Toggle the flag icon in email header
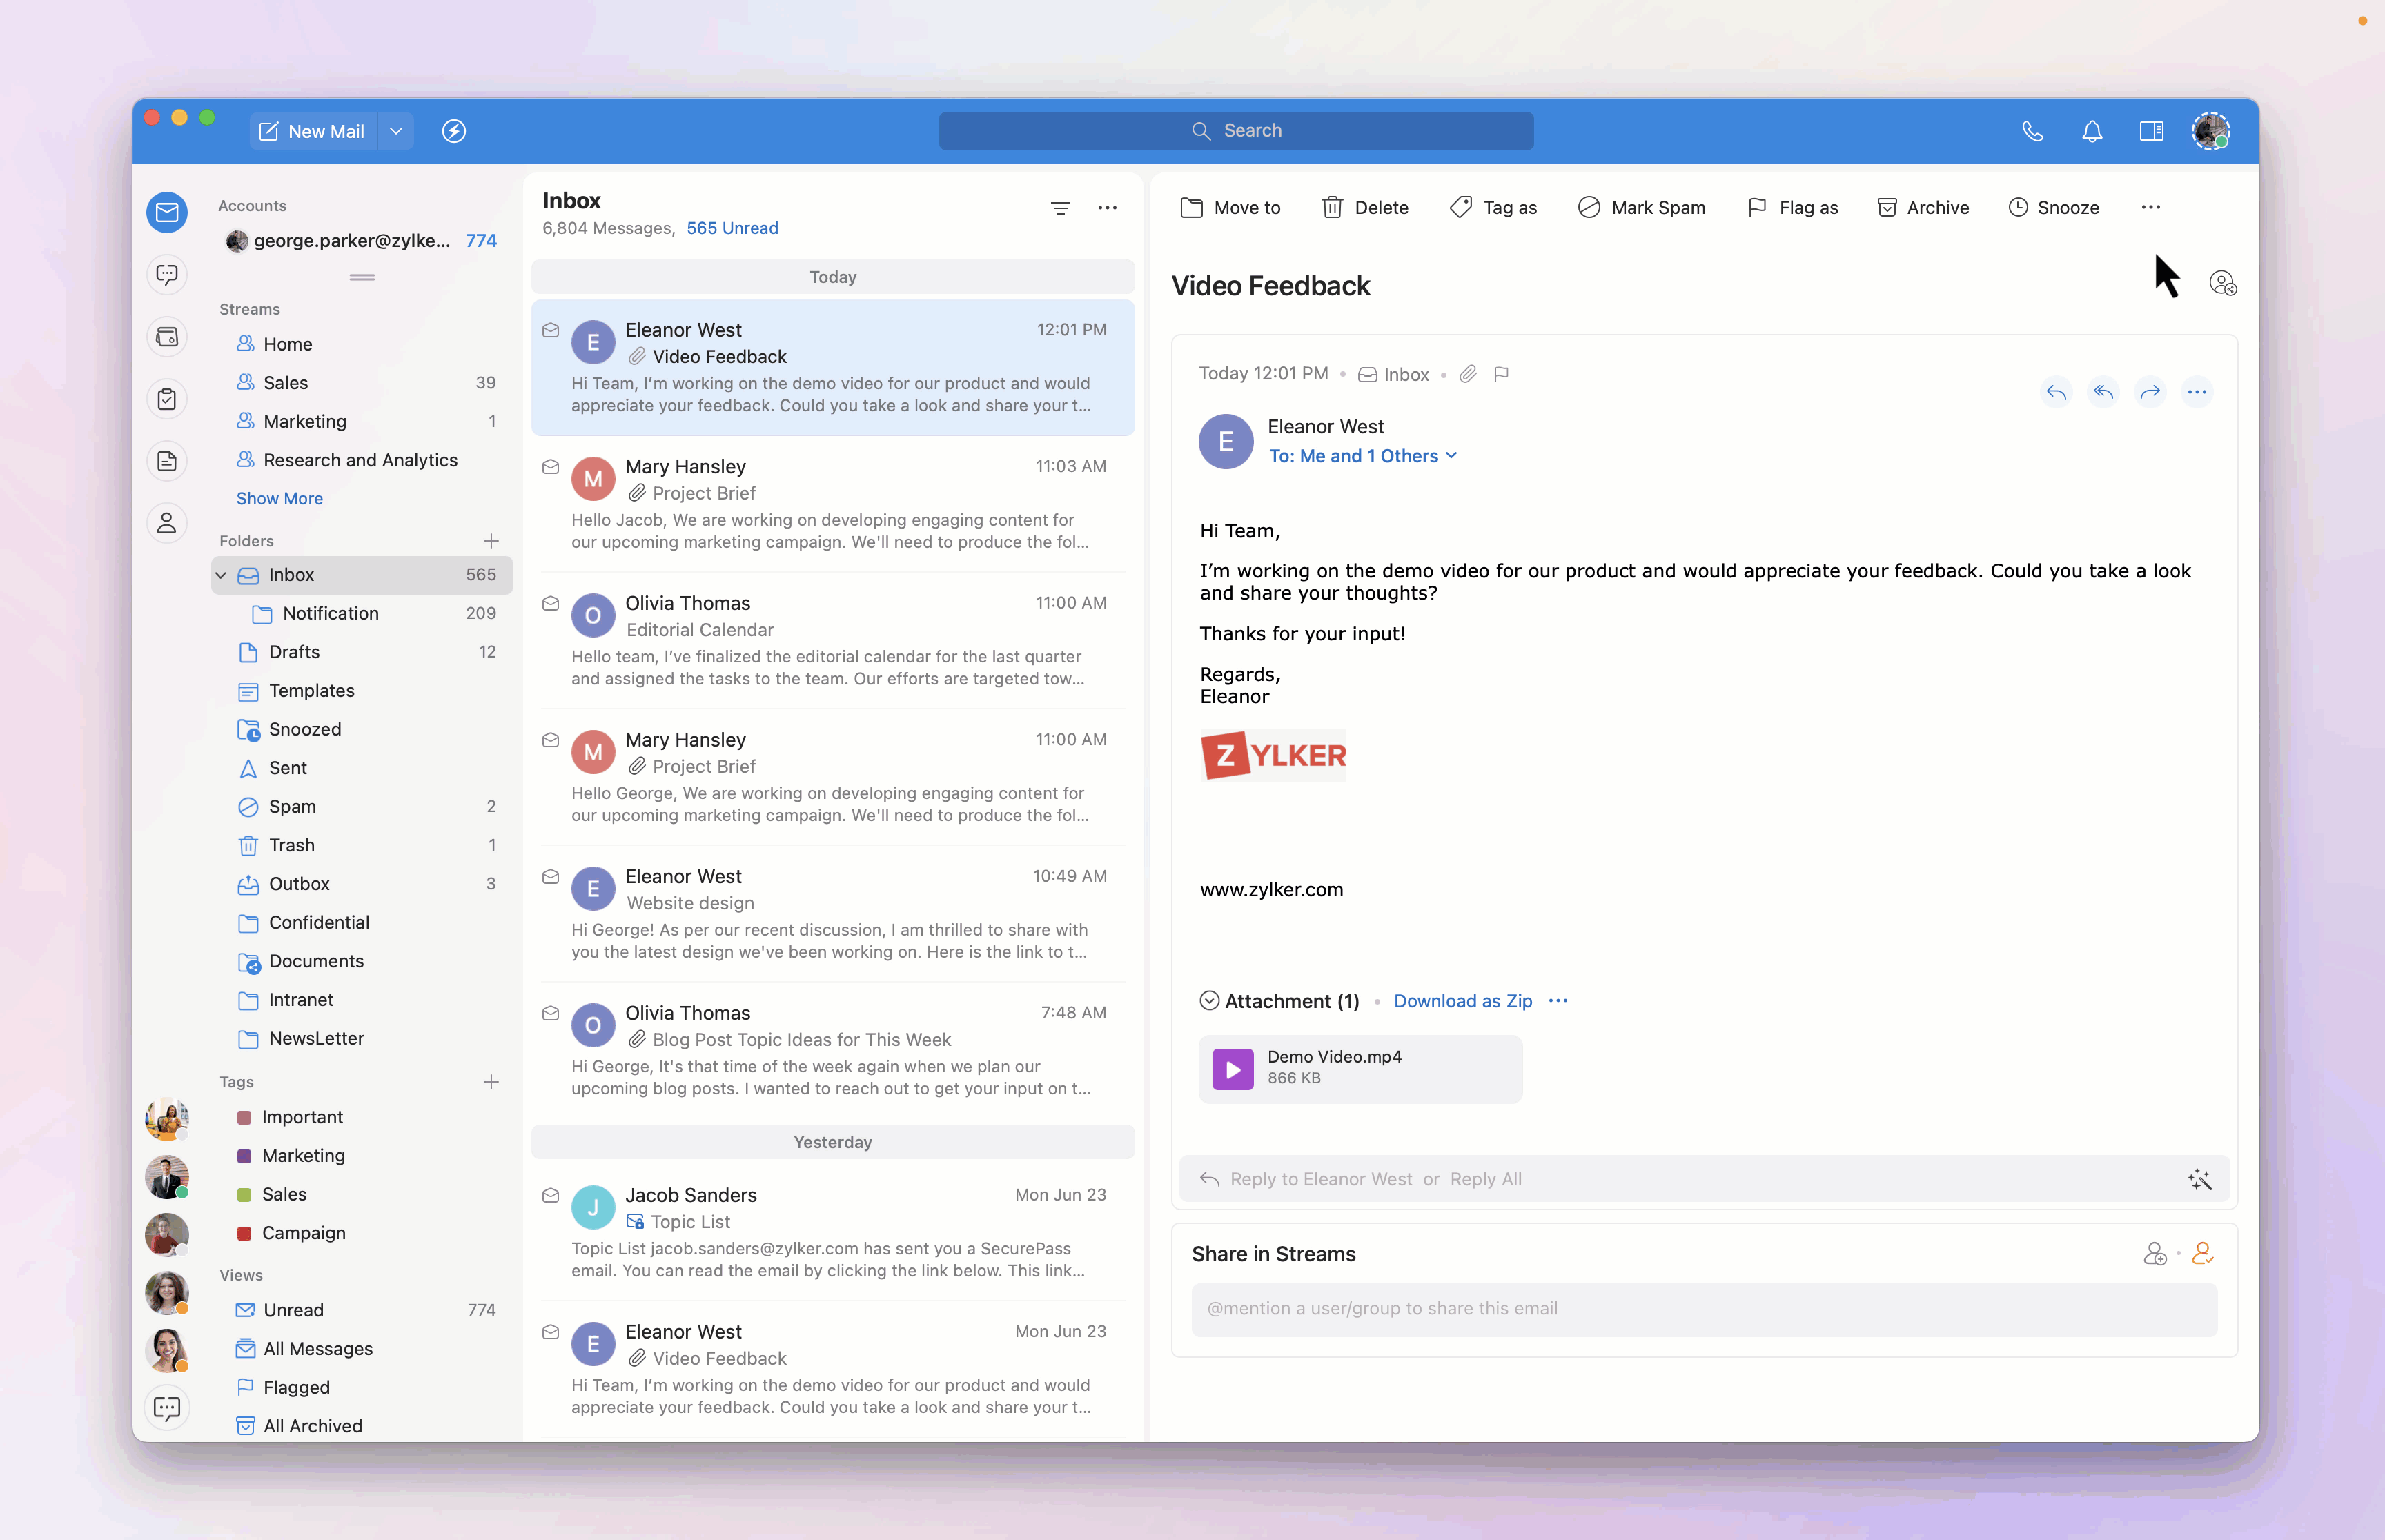The height and width of the screenshot is (1540, 2385). click(x=1501, y=374)
